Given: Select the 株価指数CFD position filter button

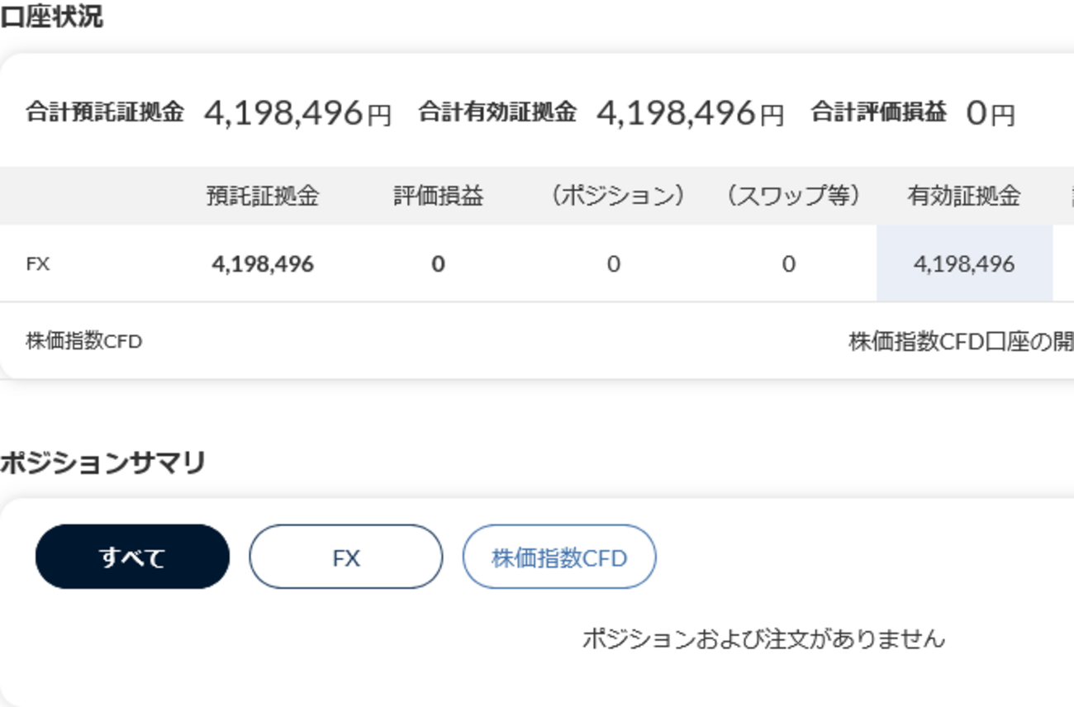Looking at the screenshot, I should click(x=559, y=557).
